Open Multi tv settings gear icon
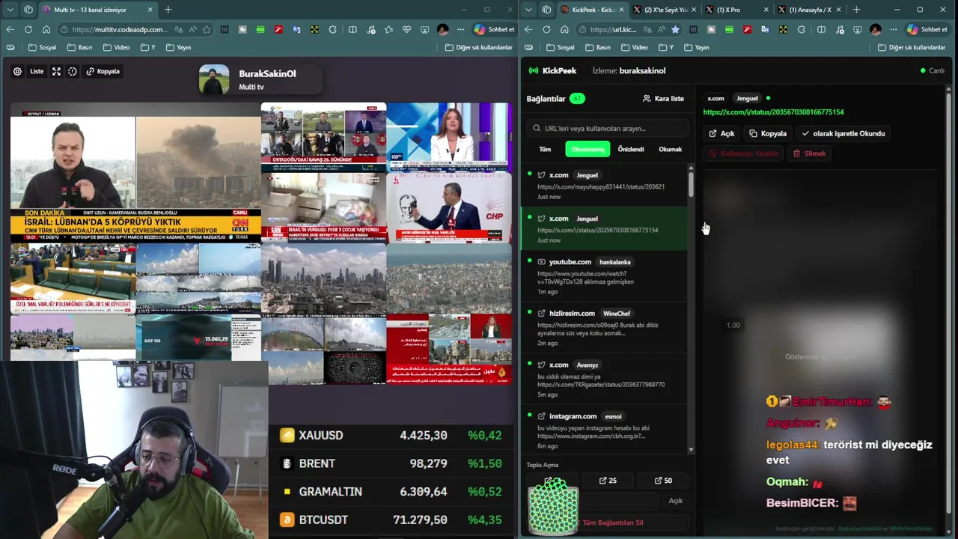The image size is (958, 539). (x=17, y=71)
